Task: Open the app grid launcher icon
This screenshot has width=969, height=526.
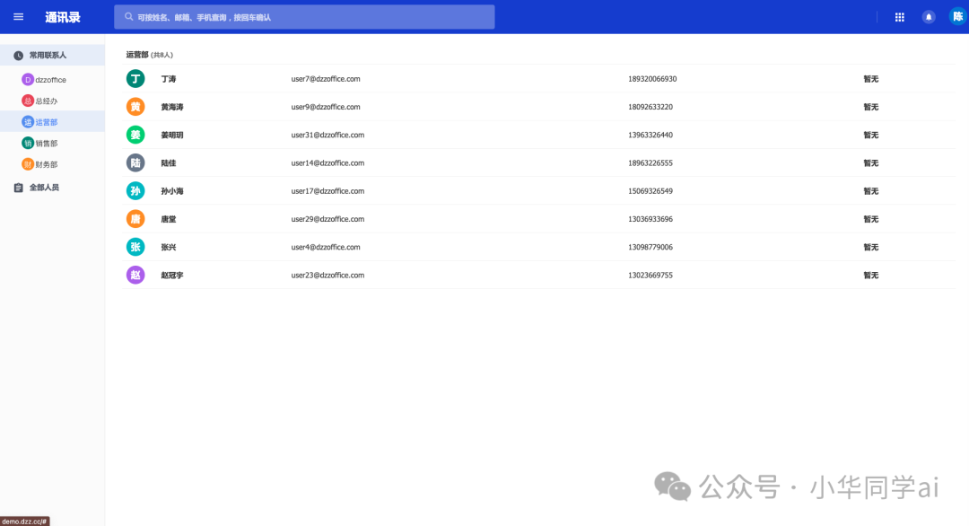Action: coord(900,17)
